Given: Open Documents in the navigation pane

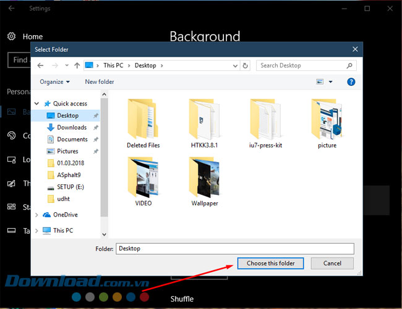Looking at the screenshot, I should point(72,139).
